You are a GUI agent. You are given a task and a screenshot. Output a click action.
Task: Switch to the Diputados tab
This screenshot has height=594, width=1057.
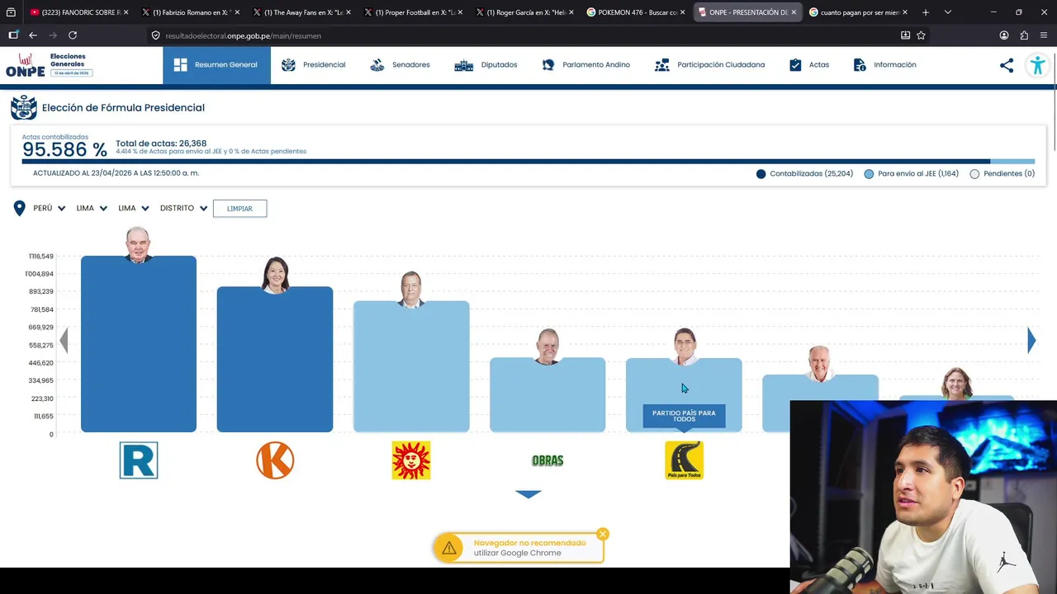[486, 64]
